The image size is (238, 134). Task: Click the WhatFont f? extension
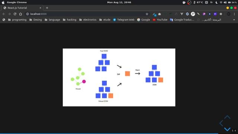(x=193, y=14)
